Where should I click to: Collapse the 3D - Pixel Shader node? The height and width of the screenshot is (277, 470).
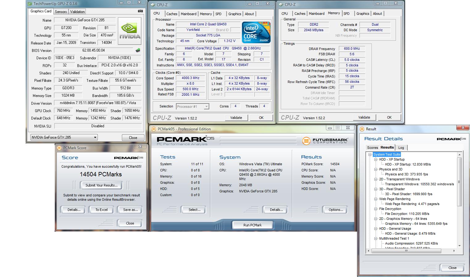coord(376,189)
